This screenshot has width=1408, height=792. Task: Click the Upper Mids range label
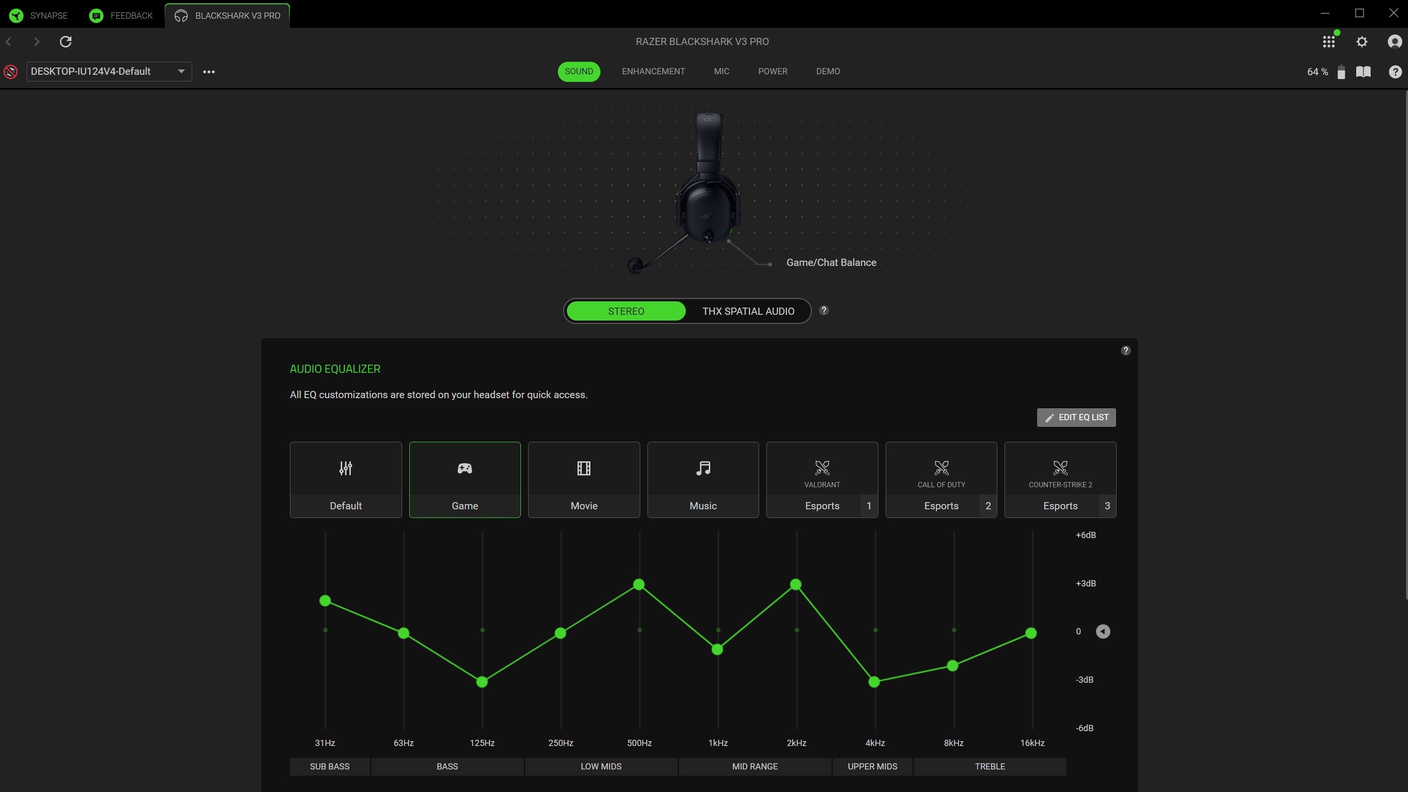pyautogui.click(x=872, y=767)
